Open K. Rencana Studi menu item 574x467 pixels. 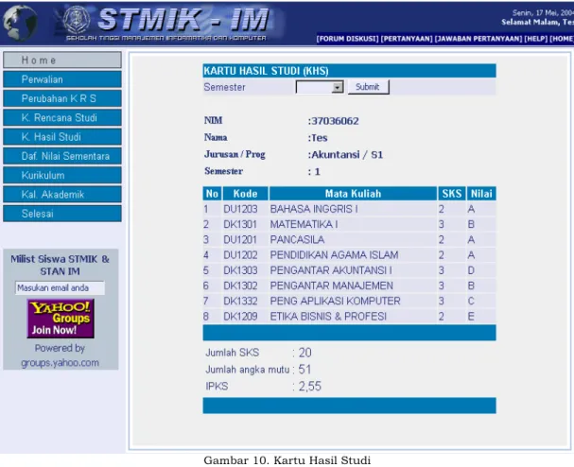pyautogui.click(x=62, y=117)
